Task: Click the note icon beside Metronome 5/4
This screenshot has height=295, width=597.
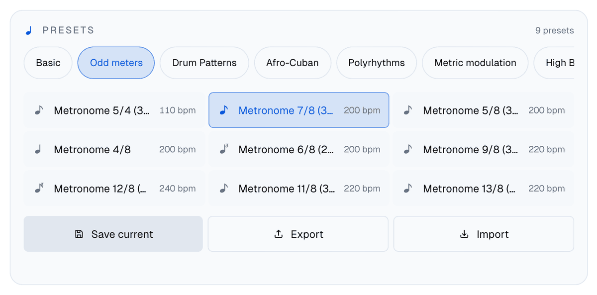Action: click(39, 110)
